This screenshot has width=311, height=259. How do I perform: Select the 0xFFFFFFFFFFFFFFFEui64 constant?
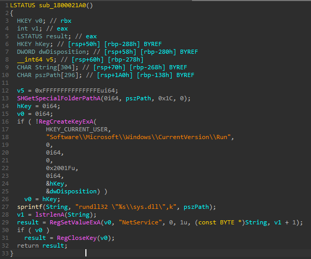pos(75,90)
